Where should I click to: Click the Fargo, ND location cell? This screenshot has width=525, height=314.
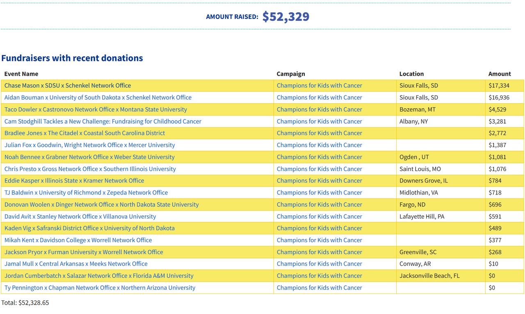441,204
